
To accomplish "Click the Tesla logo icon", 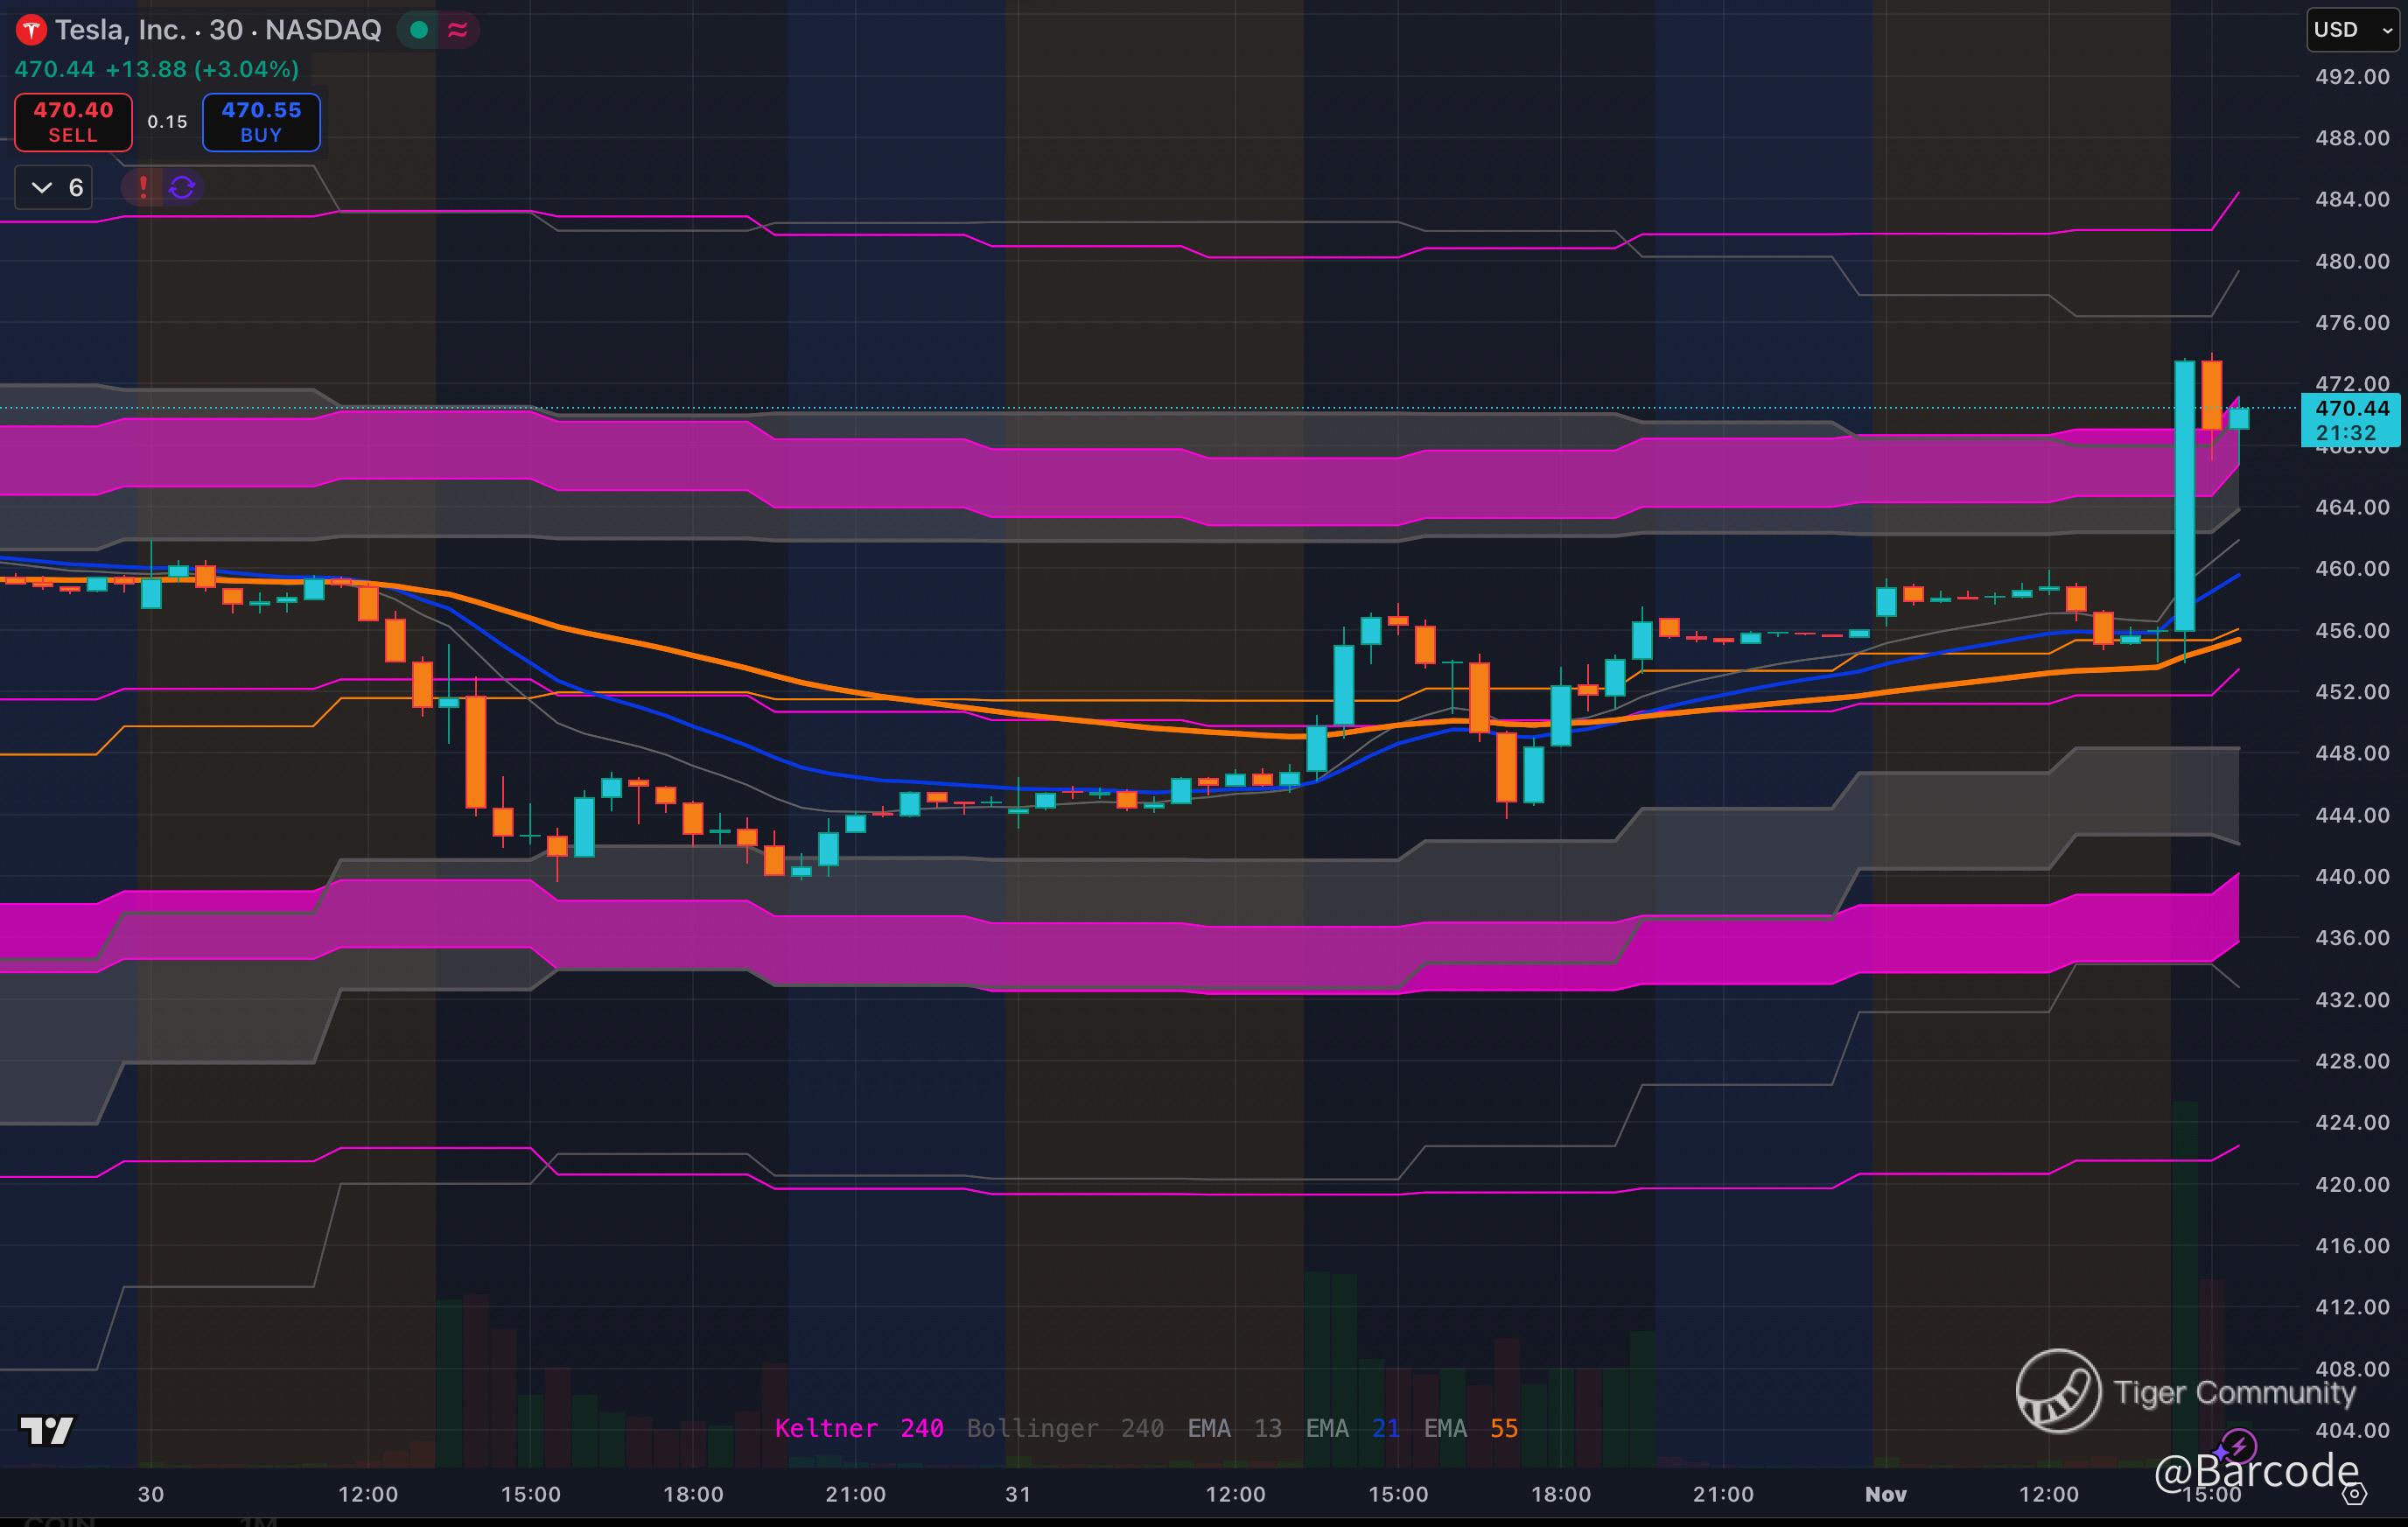I will [31, 31].
